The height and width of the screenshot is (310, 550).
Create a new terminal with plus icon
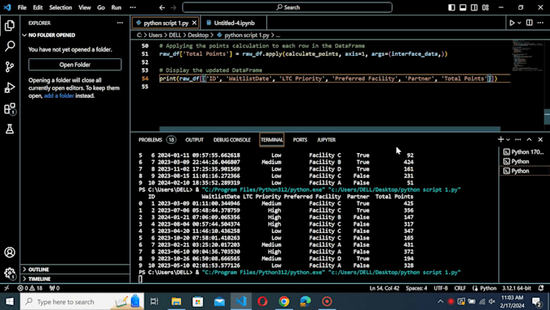click(x=501, y=139)
